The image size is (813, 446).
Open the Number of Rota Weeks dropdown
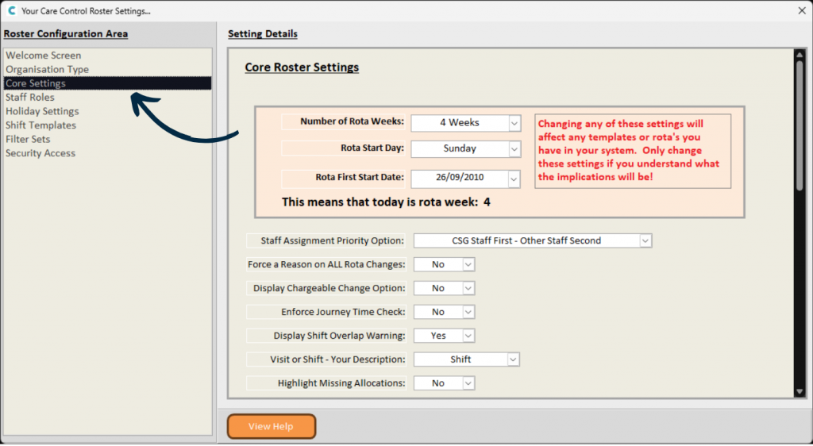[514, 123]
